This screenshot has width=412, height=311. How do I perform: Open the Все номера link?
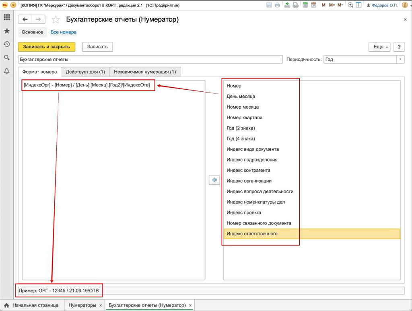coord(63,32)
